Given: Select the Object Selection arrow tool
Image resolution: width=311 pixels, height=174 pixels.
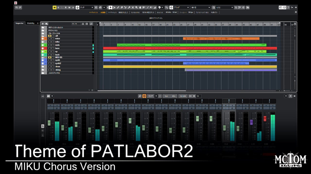Looking at the screenshot, I should coord(111,7).
